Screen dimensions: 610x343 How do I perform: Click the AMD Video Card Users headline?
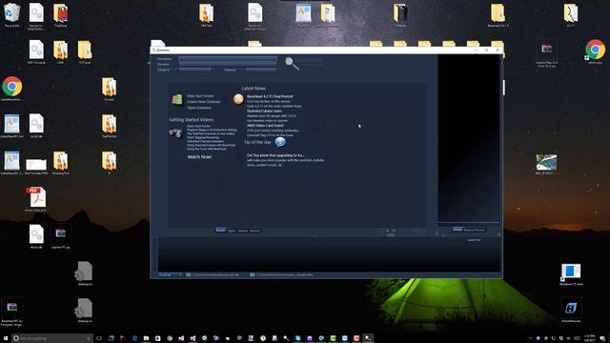265,126
